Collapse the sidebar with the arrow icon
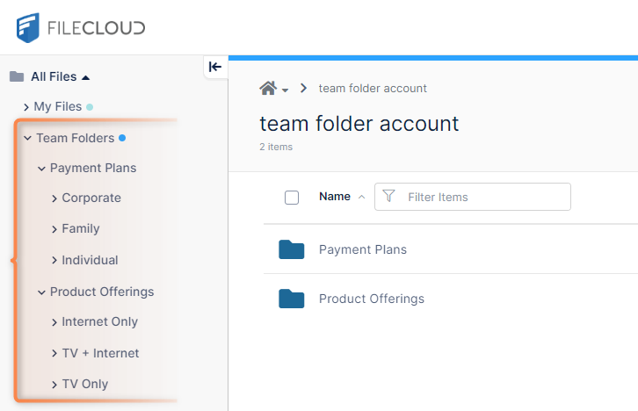This screenshot has height=411, width=638. tap(215, 67)
